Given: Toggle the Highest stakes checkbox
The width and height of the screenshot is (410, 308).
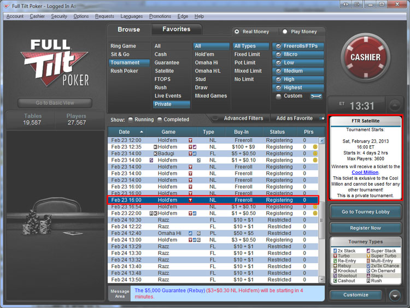Looking at the screenshot, I should pyautogui.click(x=279, y=88).
